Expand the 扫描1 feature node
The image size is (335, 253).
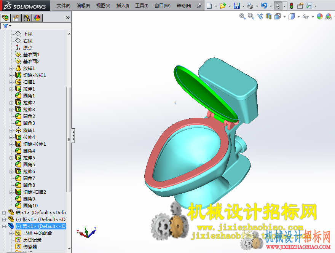point(11,82)
